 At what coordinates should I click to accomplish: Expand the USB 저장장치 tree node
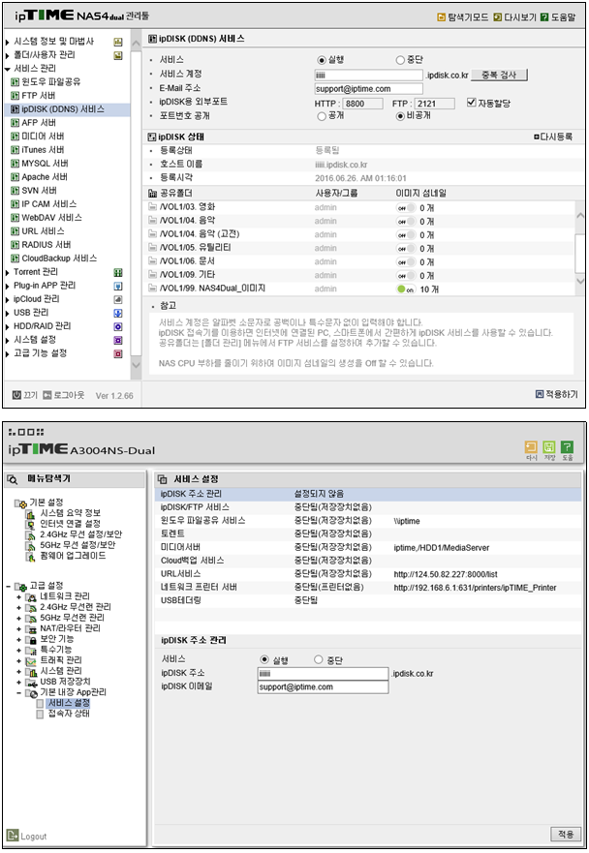(19, 683)
